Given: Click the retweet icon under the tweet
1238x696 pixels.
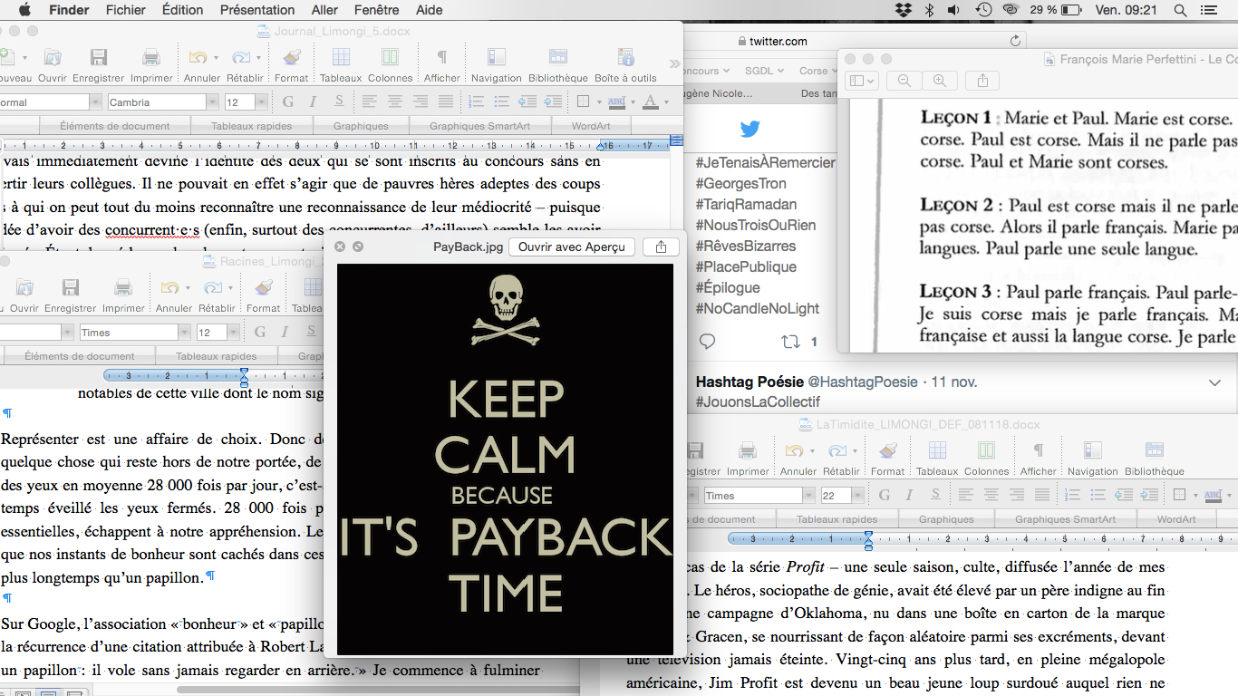Looking at the screenshot, I should click(x=791, y=342).
